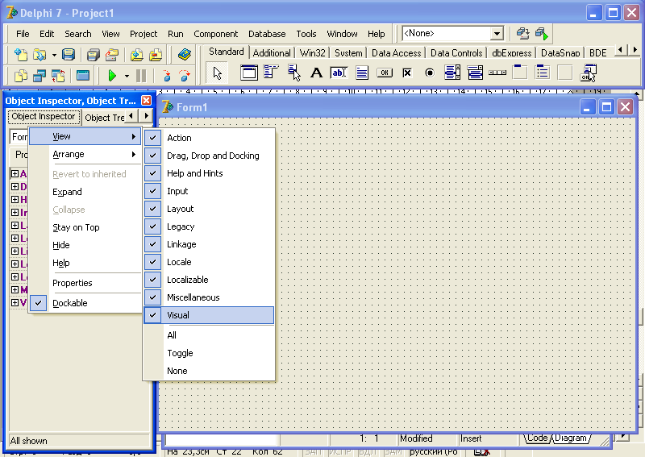The width and height of the screenshot is (645, 457).
Task: Click the Open file toolbar icon
Action: coord(40,55)
